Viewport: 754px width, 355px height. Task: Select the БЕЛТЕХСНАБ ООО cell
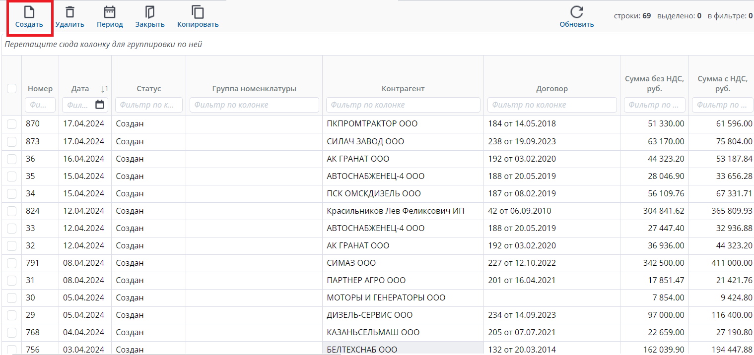[x=362, y=349]
